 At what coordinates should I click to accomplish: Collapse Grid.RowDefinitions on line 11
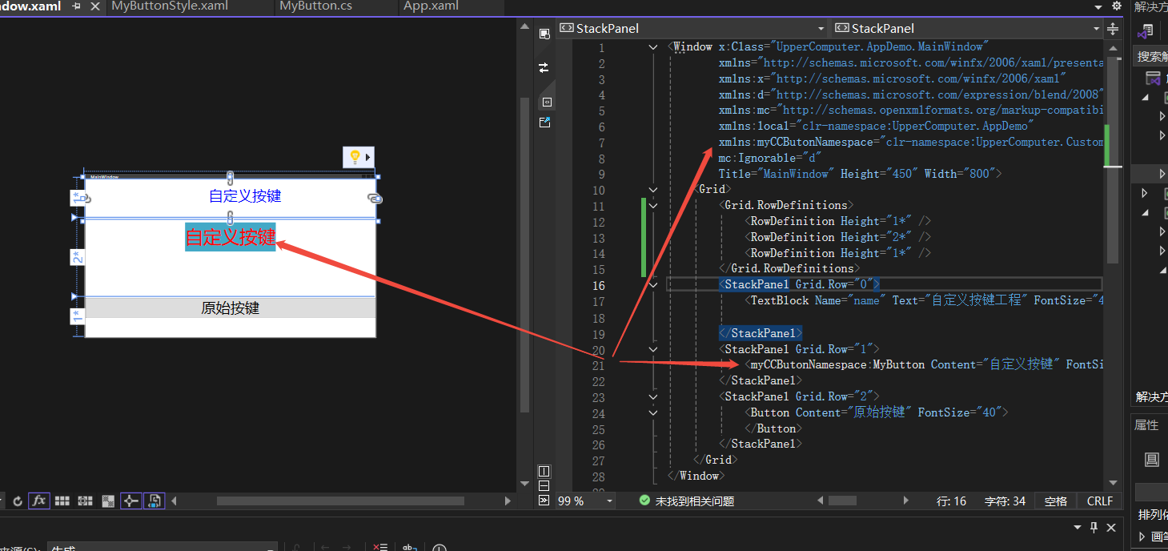click(653, 206)
